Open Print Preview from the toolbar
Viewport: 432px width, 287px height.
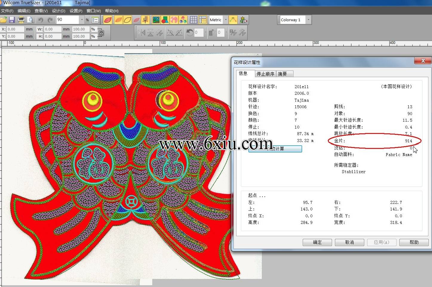pos(30,20)
